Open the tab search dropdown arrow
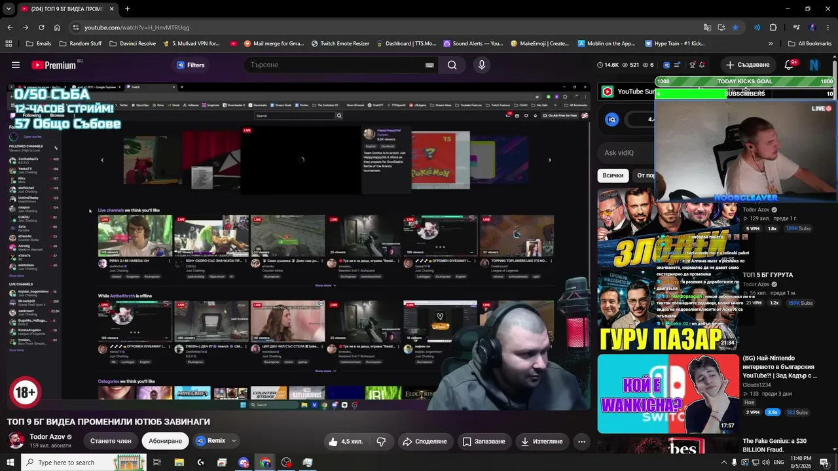838x471 pixels. pyautogui.click(x=9, y=9)
